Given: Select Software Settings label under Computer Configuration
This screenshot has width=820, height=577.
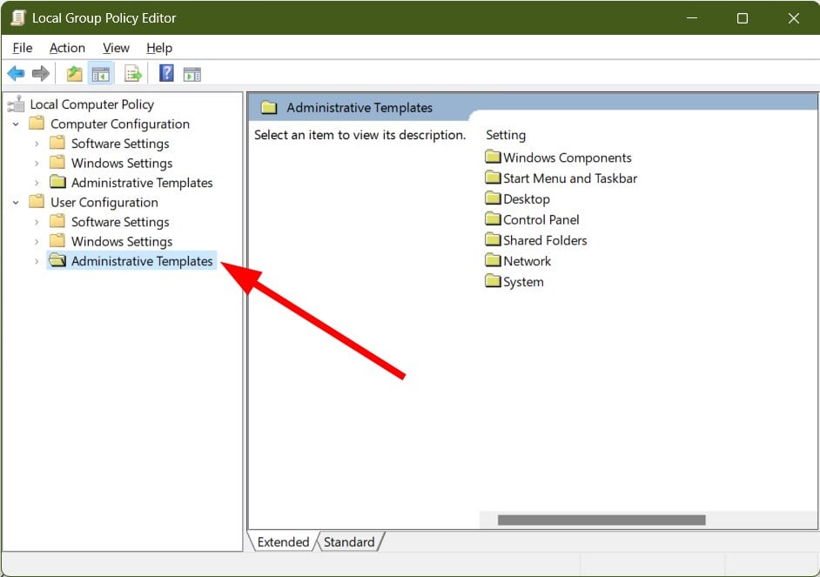Looking at the screenshot, I should pyautogui.click(x=120, y=144).
